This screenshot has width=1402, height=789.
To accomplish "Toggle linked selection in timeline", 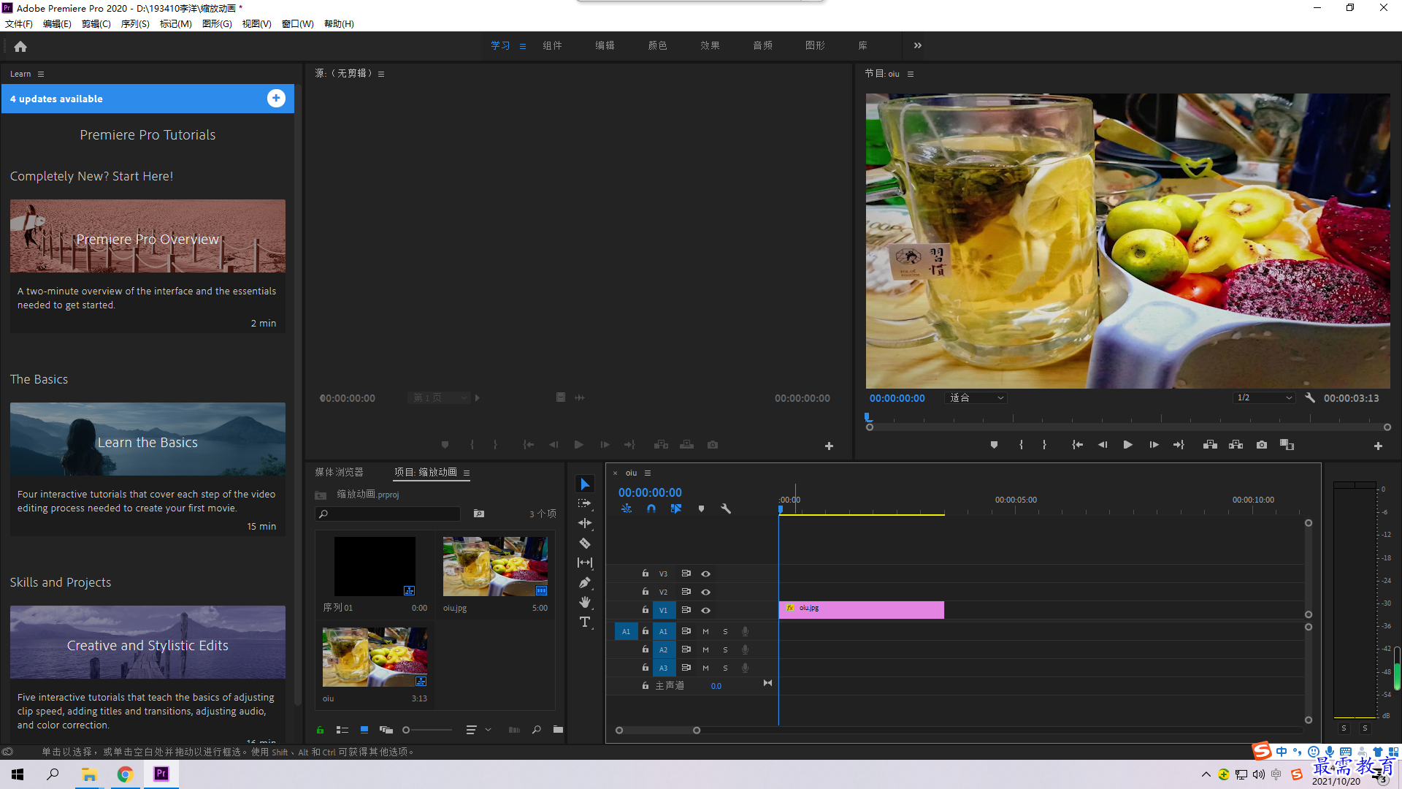I will (676, 508).
